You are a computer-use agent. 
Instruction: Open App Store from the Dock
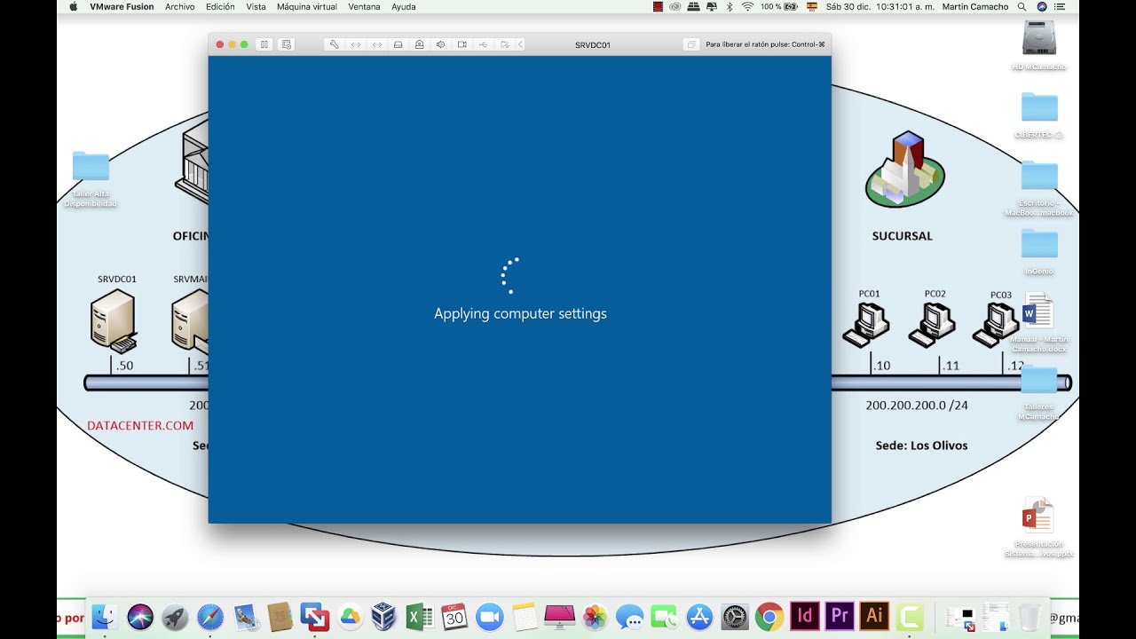(700, 616)
